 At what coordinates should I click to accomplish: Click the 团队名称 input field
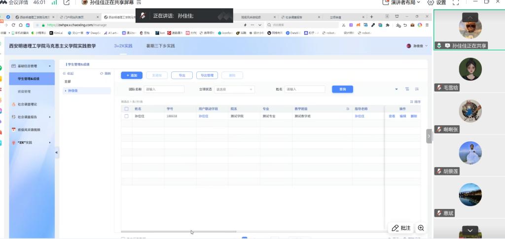pos(164,89)
